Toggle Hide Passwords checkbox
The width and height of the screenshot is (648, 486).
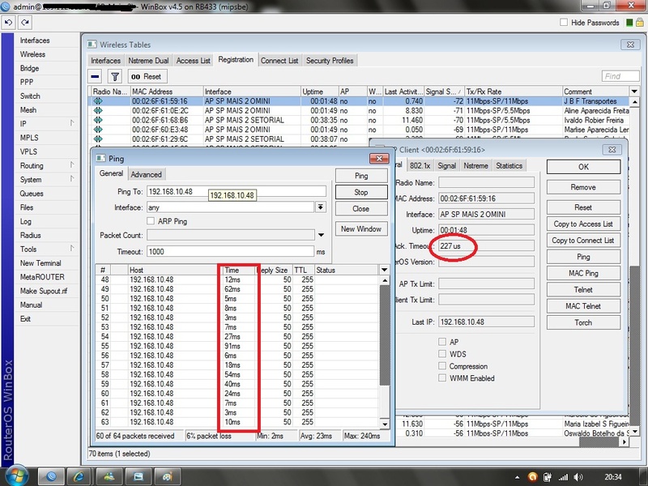point(564,23)
